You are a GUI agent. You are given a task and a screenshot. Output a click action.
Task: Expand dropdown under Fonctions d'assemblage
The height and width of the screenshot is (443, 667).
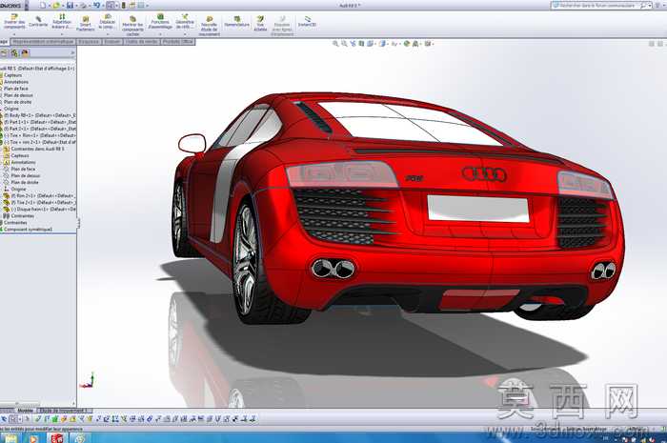[160, 34]
